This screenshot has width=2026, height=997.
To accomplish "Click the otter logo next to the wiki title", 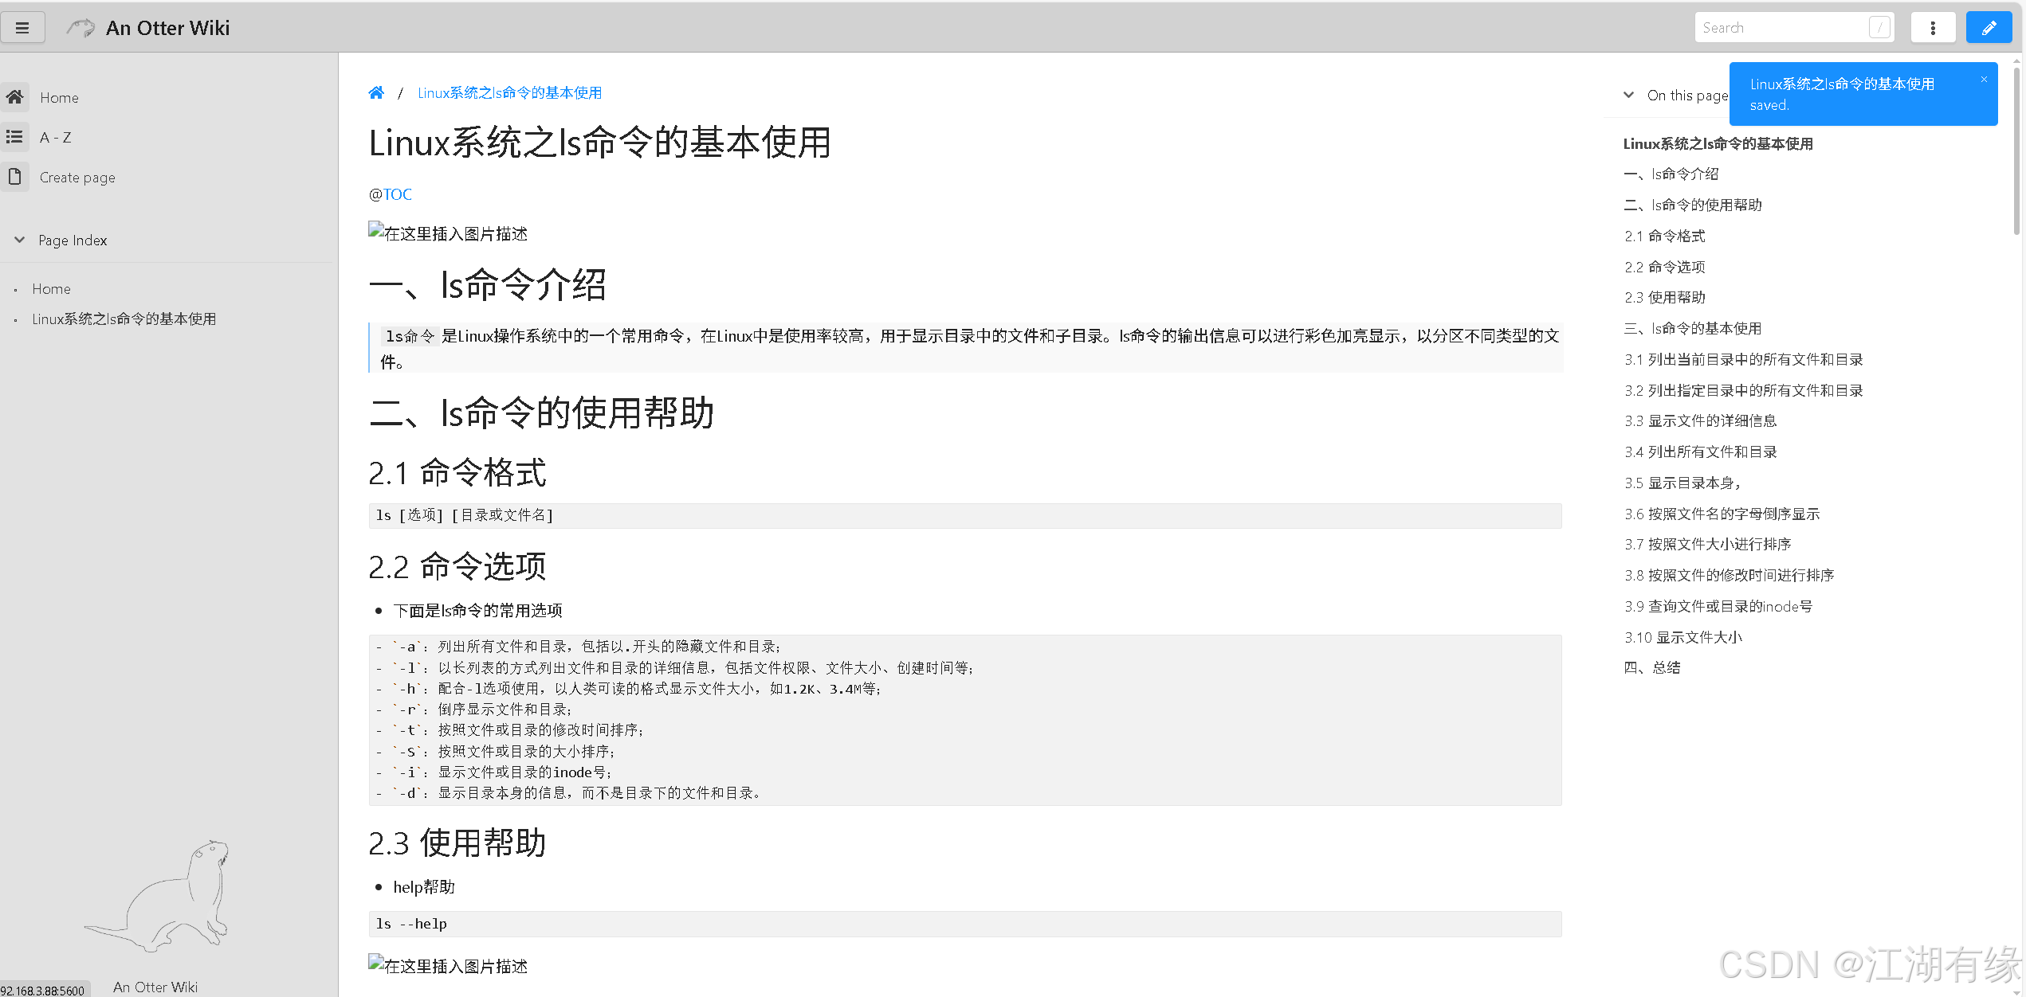I will (80, 26).
